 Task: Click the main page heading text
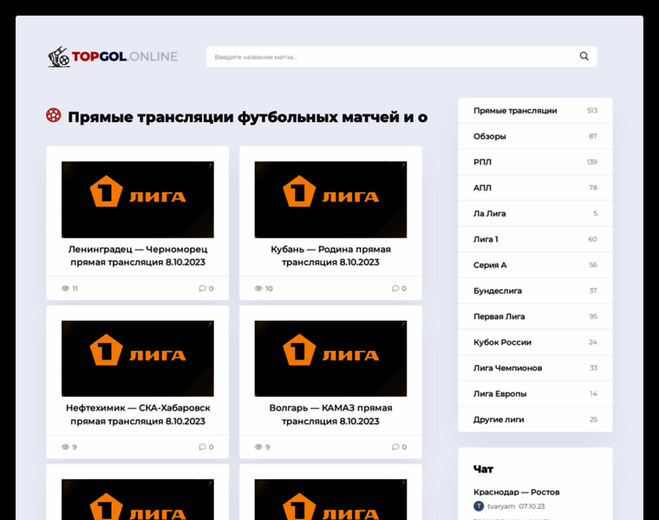point(247,117)
